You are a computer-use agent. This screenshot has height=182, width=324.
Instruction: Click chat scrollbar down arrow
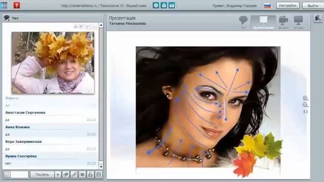pos(101,166)
